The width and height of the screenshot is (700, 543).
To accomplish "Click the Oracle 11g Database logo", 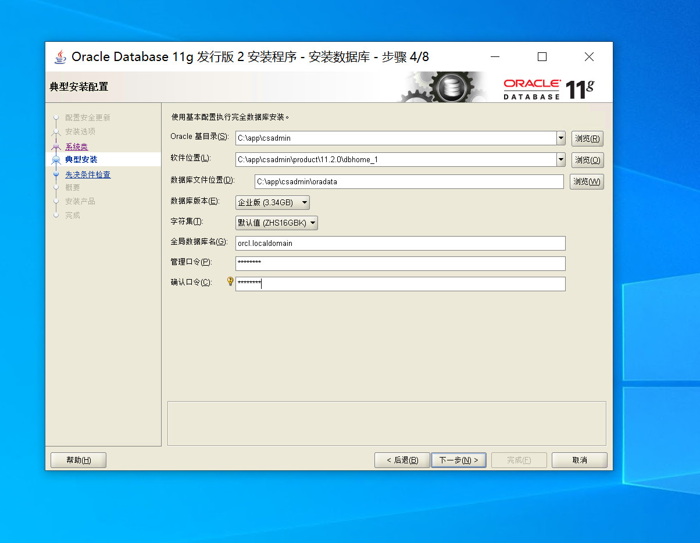I will click(x=548, y=89).
